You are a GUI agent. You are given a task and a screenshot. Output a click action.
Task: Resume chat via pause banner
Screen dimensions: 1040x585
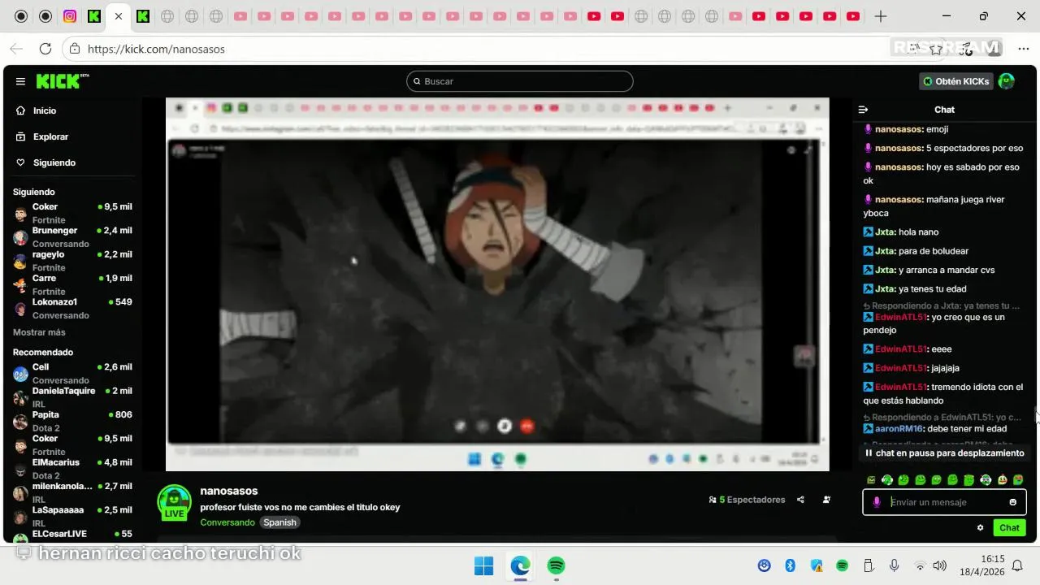(x=944, y=453)
